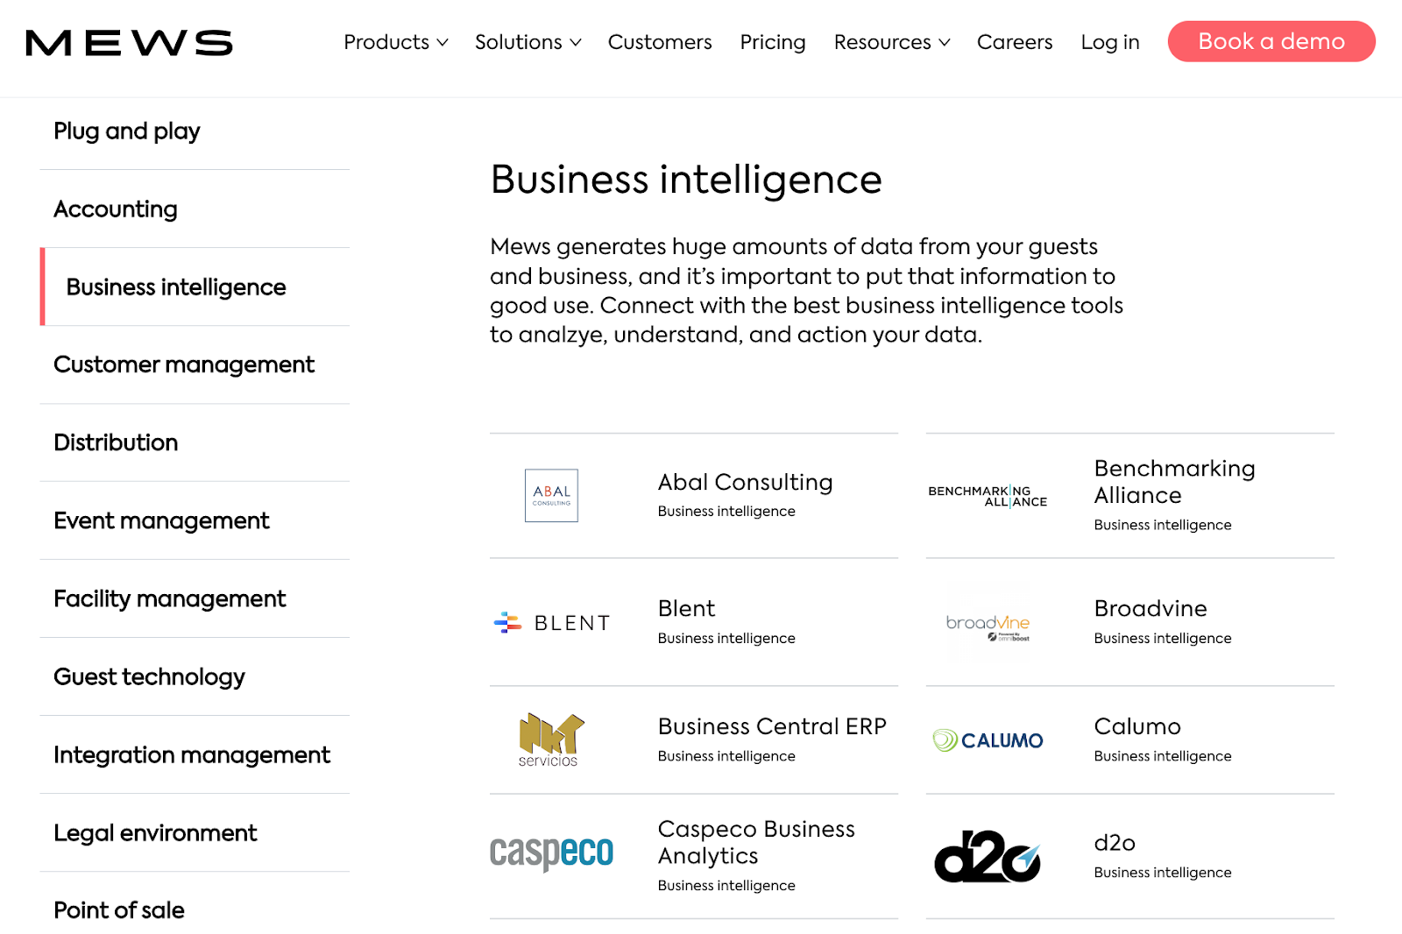This screenshot has height=934, width=1402.
Task: Click the NKT servicios logo
Action: tap(551, 740)
